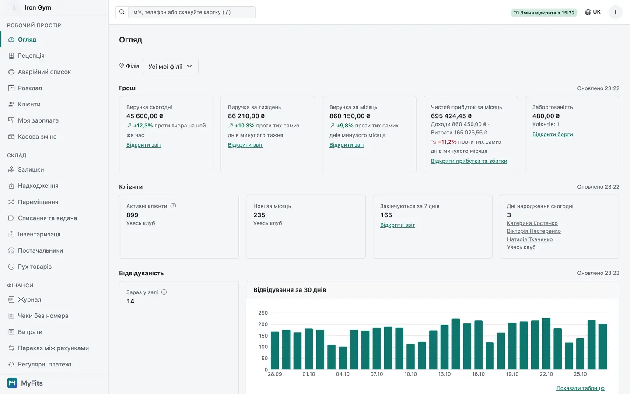Click the Розклад calendar icon

[x=11, y=88]
